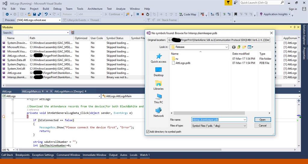The width and height of the screenshot is (308, 164).
Task: Click the Comment Out Lines toolbar icon
Action: (x=224, y=14)
